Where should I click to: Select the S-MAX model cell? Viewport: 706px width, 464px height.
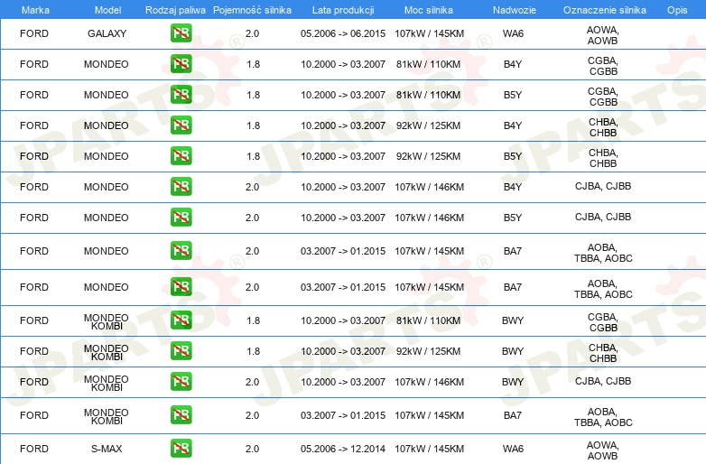(x=107, y=449)
